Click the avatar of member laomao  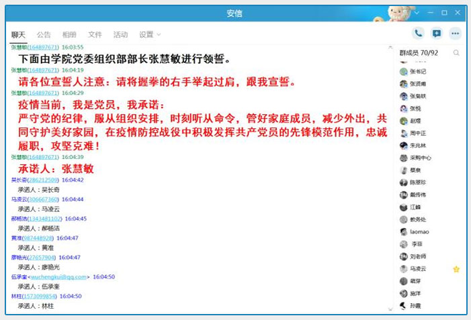(403, 232)
